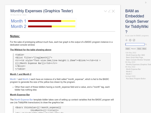The width and height of the screenshot is (151, 113).
Task: Edit the Monthly Expenses tiddler
Action: [x=109, y=11]
